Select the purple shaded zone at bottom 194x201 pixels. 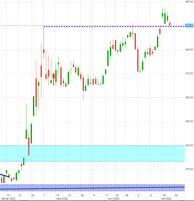click(x=101, y=186)
